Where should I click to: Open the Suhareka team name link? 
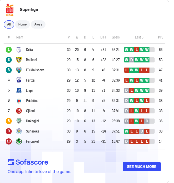click(x=33, y=131)
